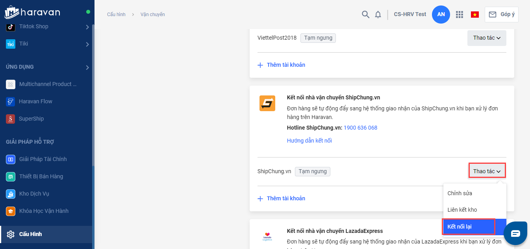Select Chỉnh sửa from dropdown menu

[x=460, y=193]
